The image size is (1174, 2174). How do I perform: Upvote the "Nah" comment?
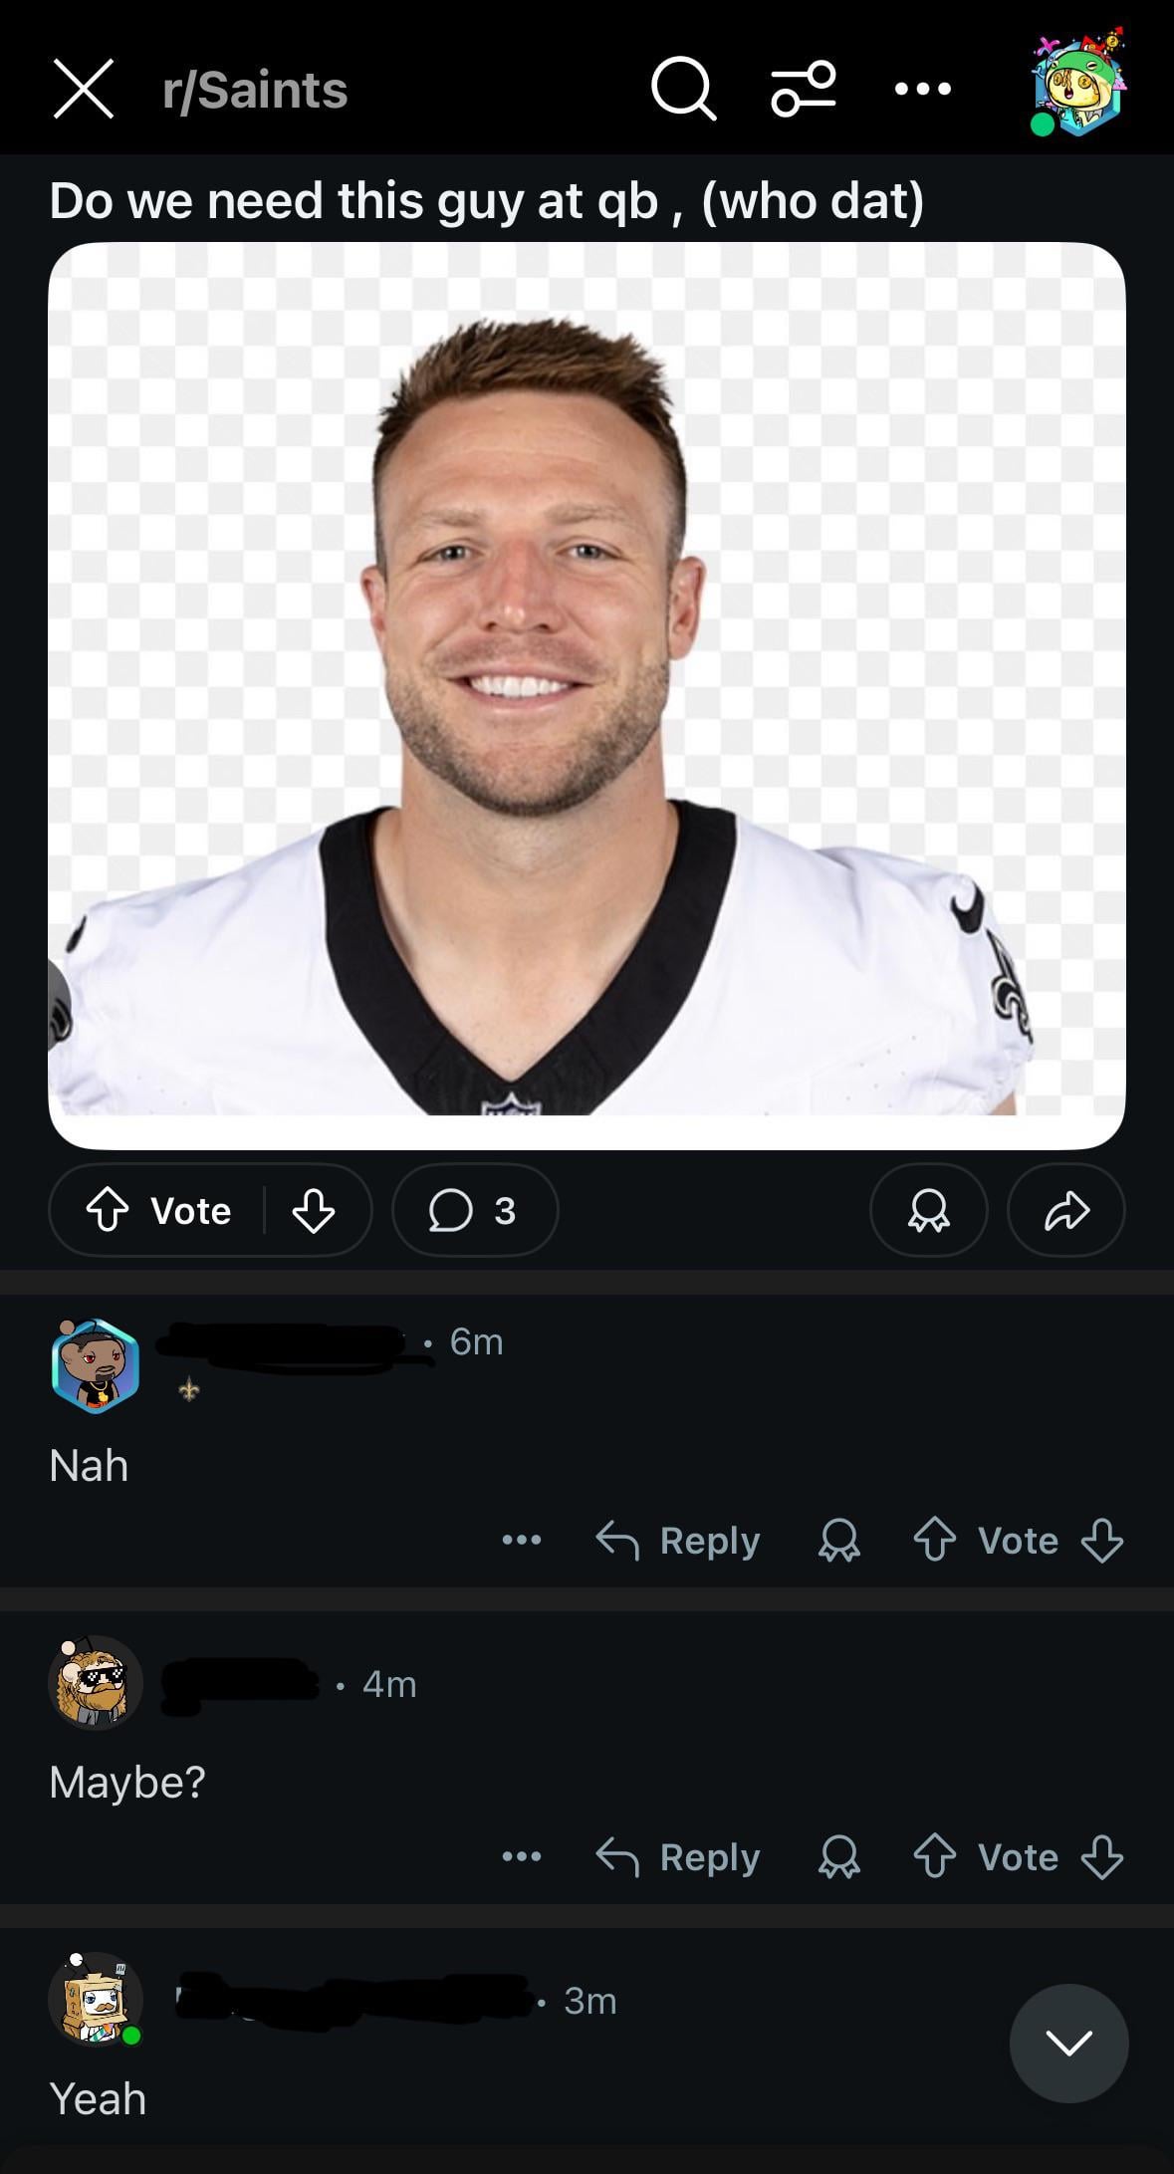[934, 1541]
